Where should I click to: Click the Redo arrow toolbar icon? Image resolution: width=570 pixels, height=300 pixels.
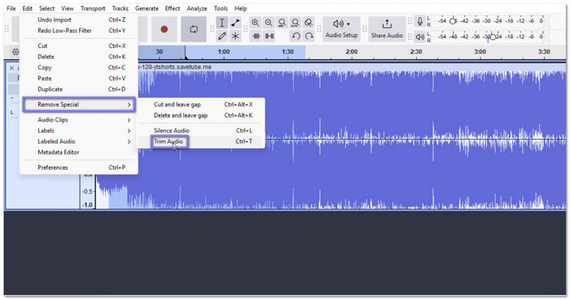click(x=309, y=36)
